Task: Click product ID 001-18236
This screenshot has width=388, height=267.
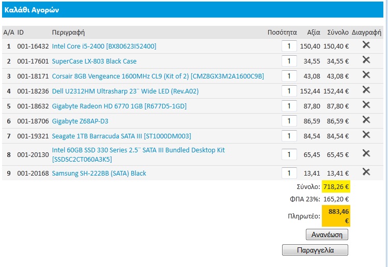Action: click(x=33, y=91)
